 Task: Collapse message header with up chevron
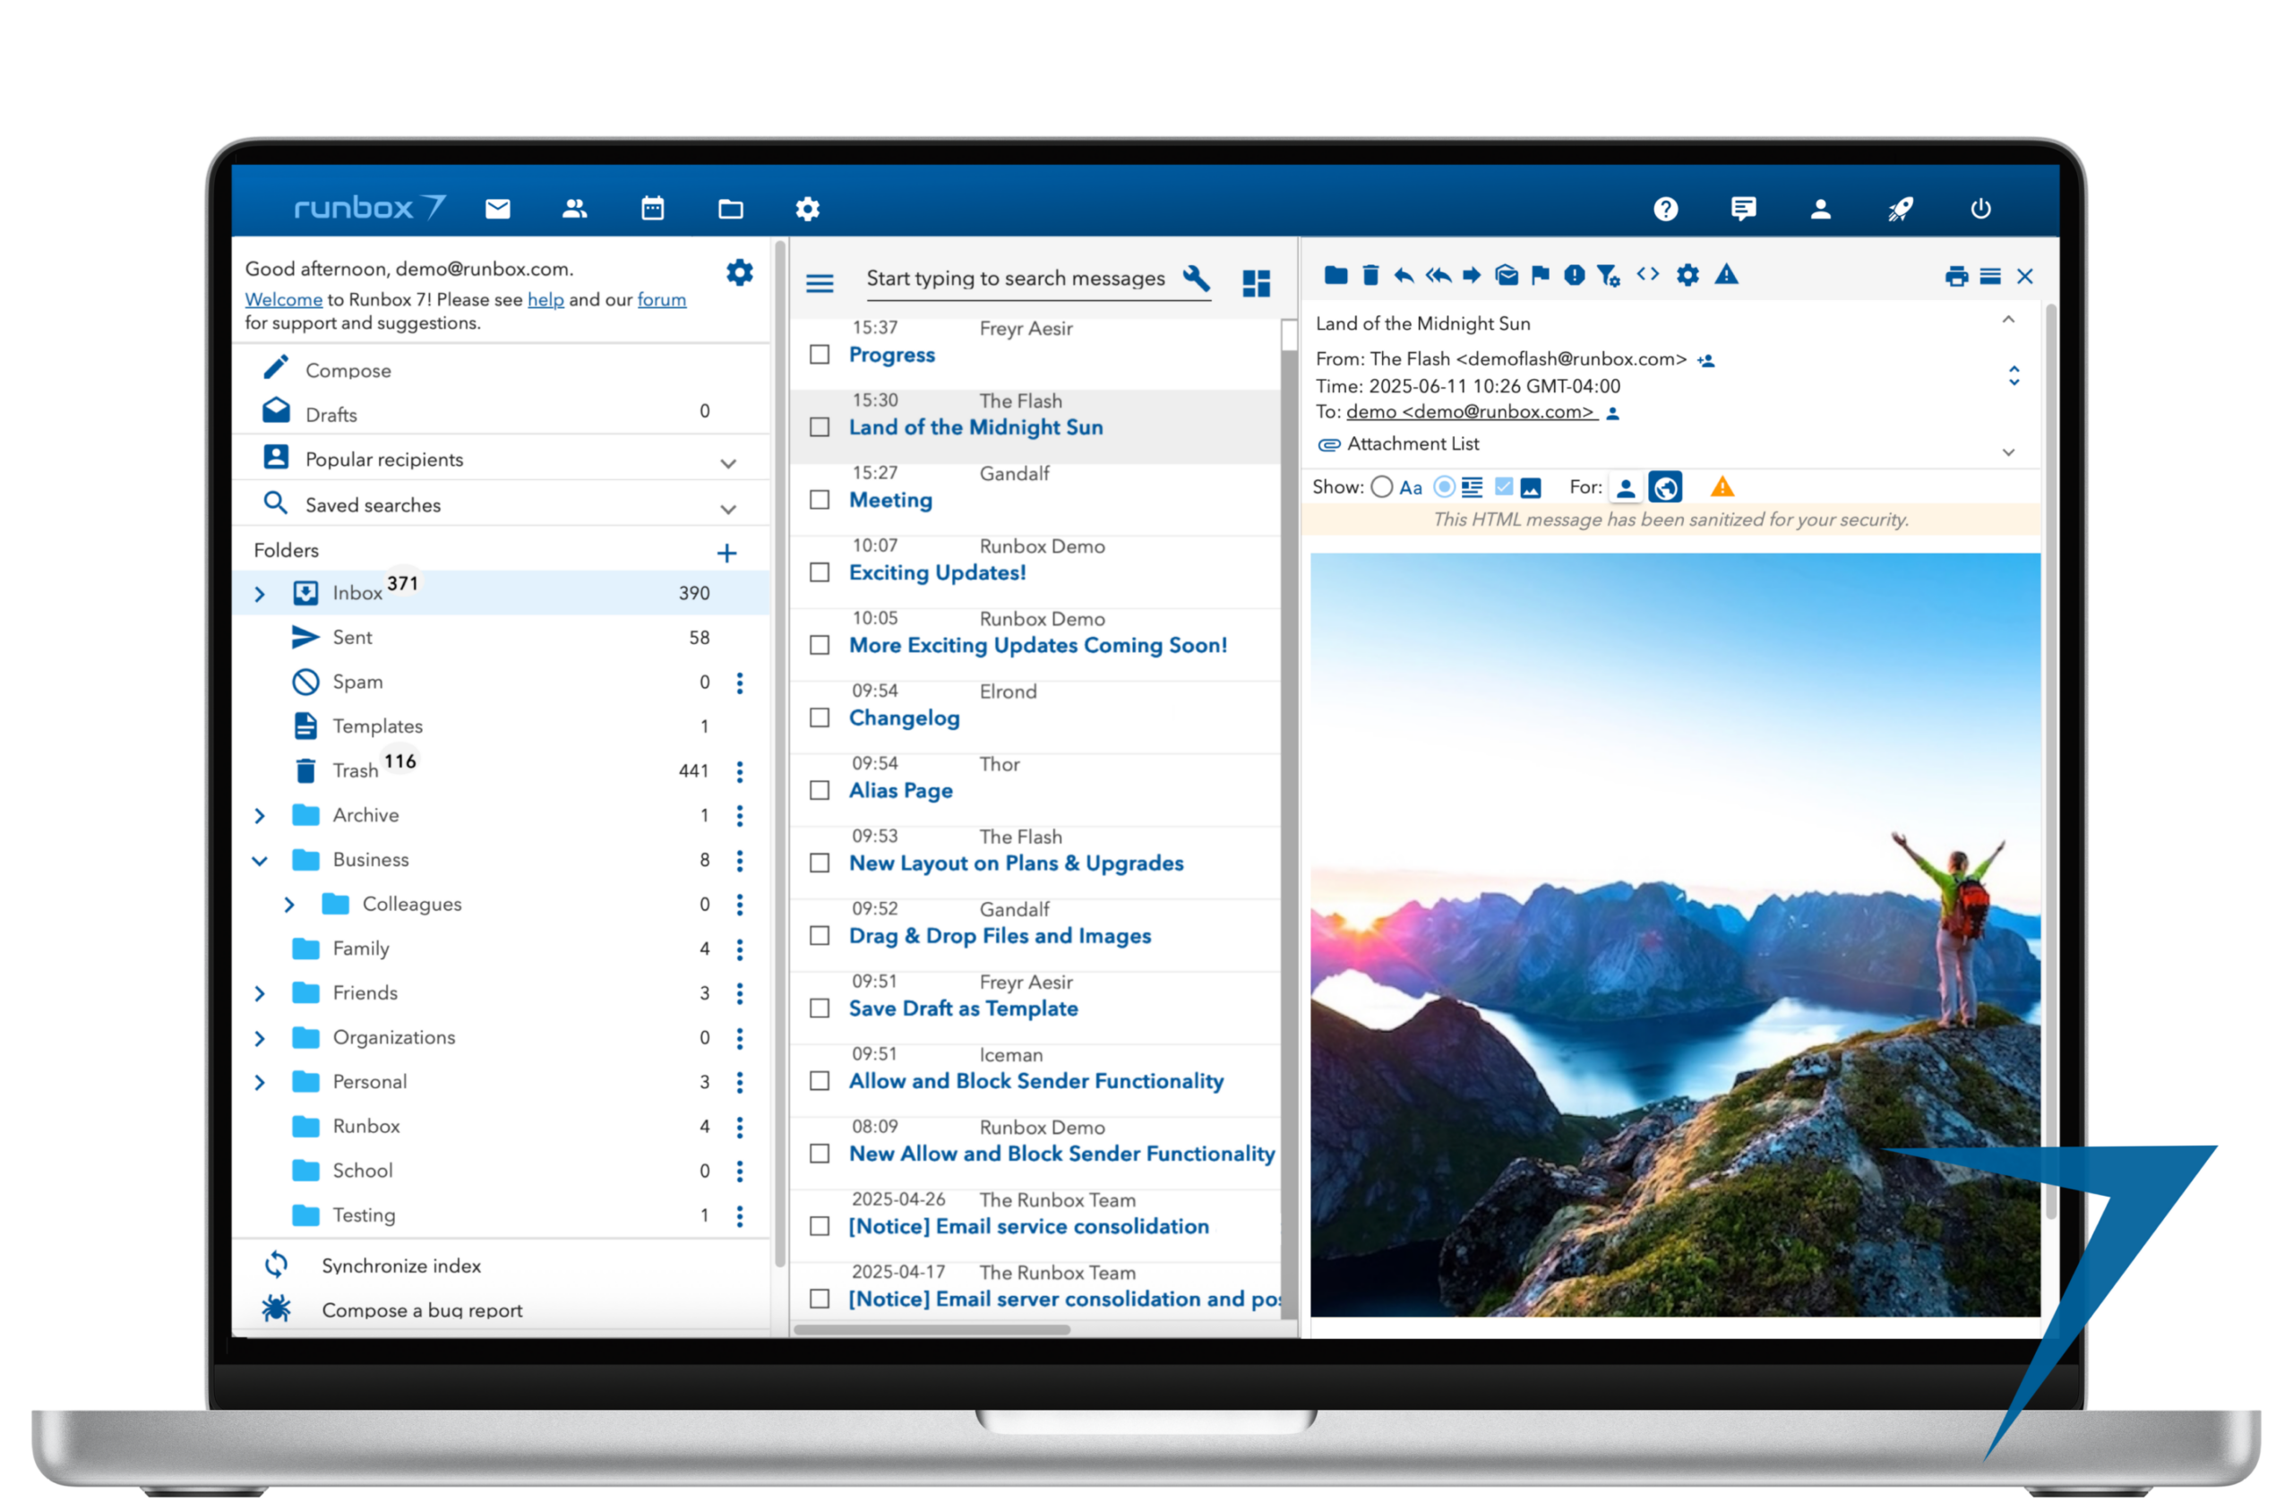tap(2009, 320)
